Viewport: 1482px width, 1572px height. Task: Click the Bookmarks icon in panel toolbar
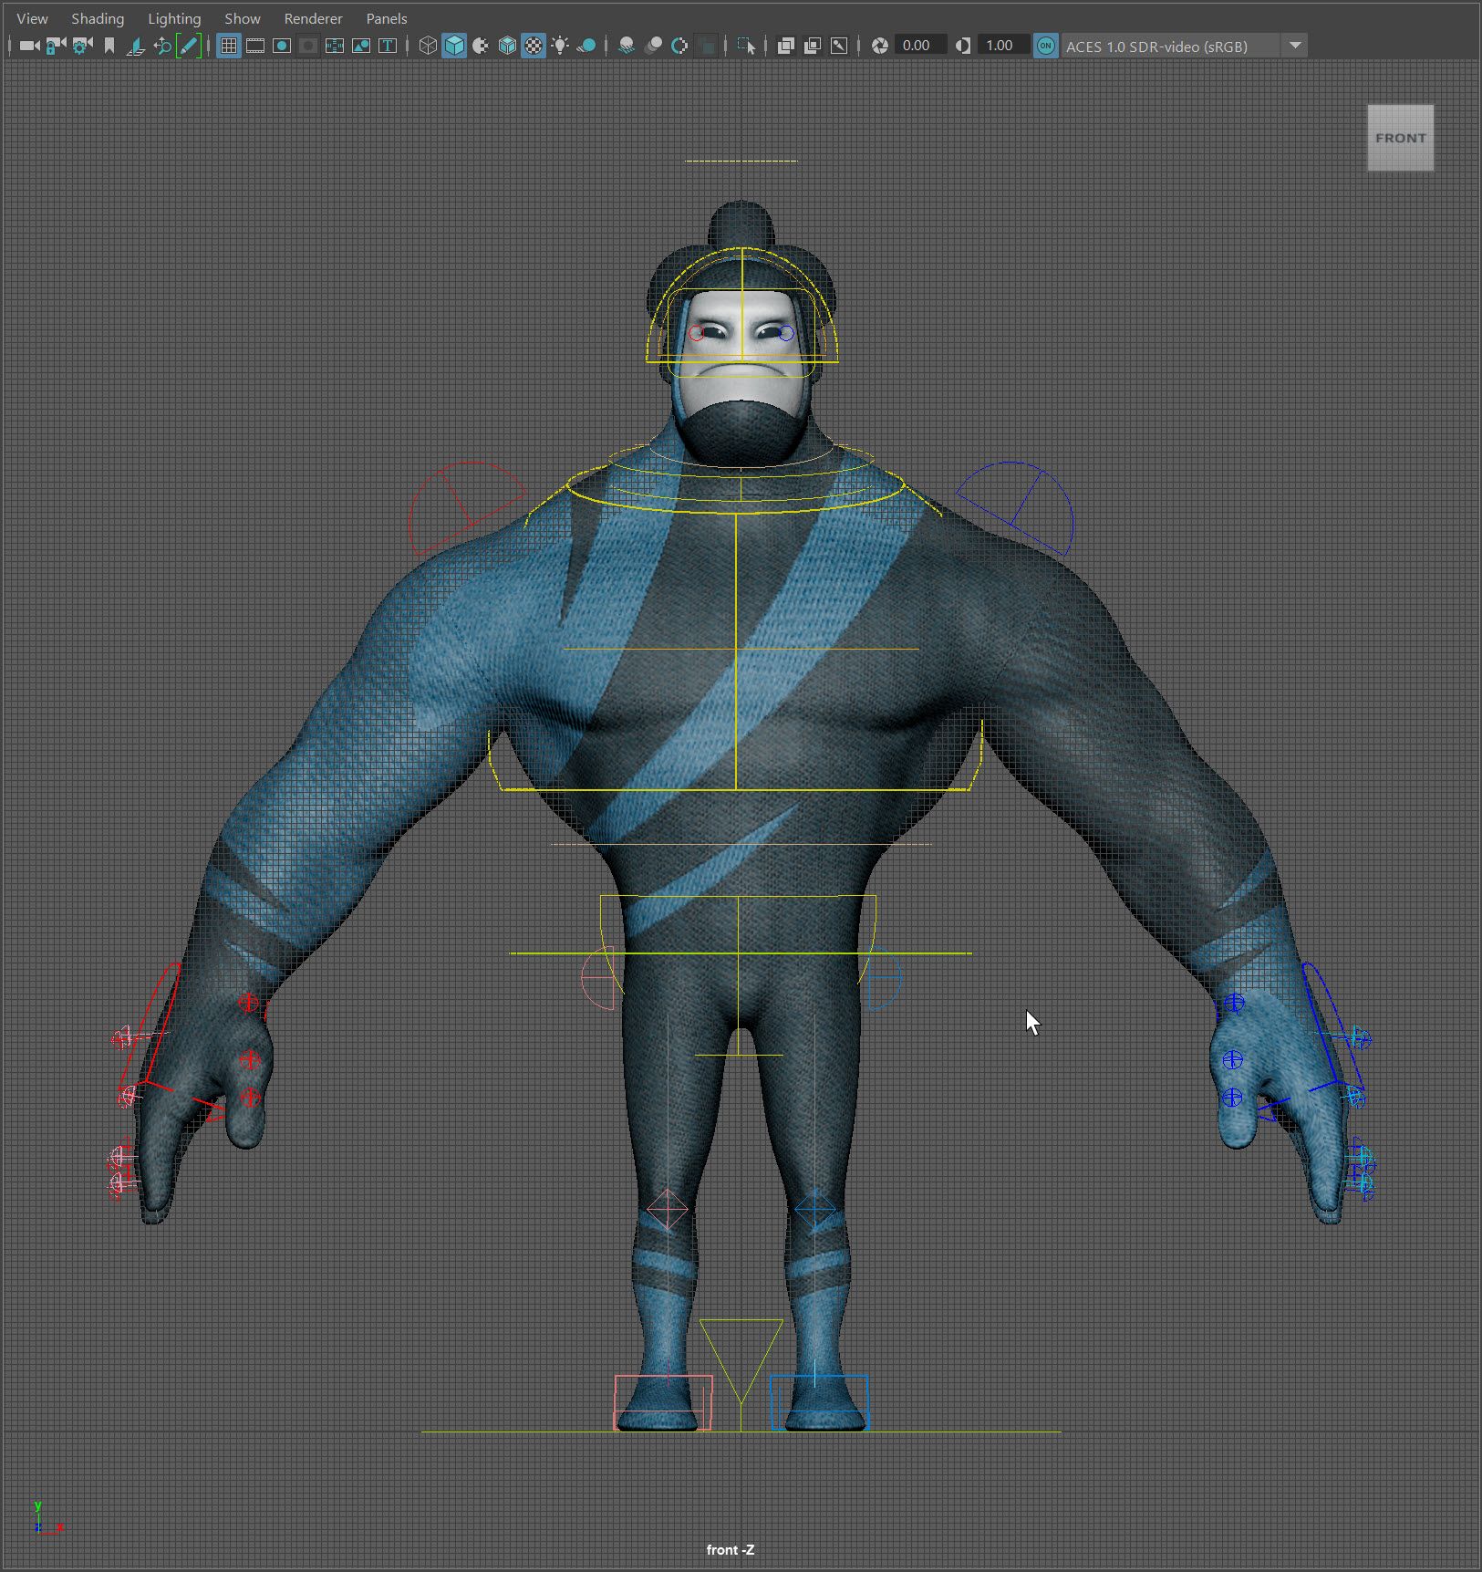109,46
